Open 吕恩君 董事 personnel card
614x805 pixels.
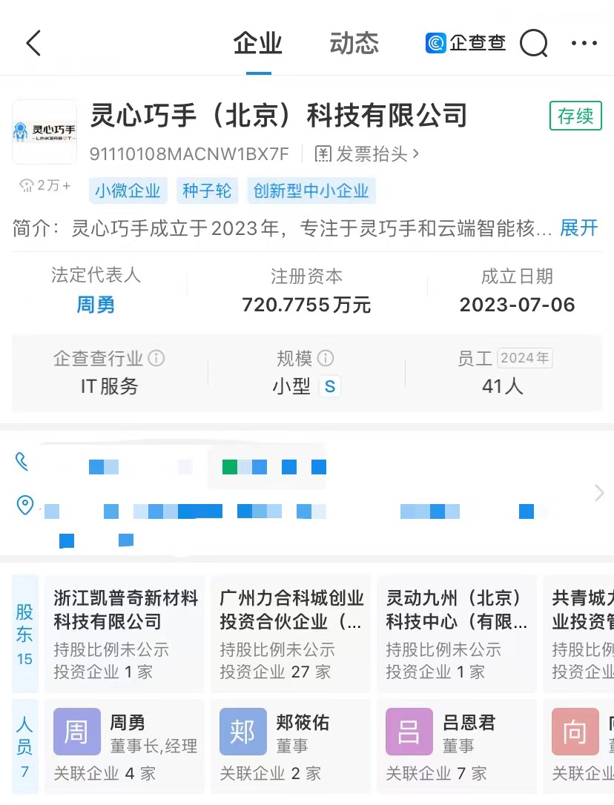click(x=457, y=747)
